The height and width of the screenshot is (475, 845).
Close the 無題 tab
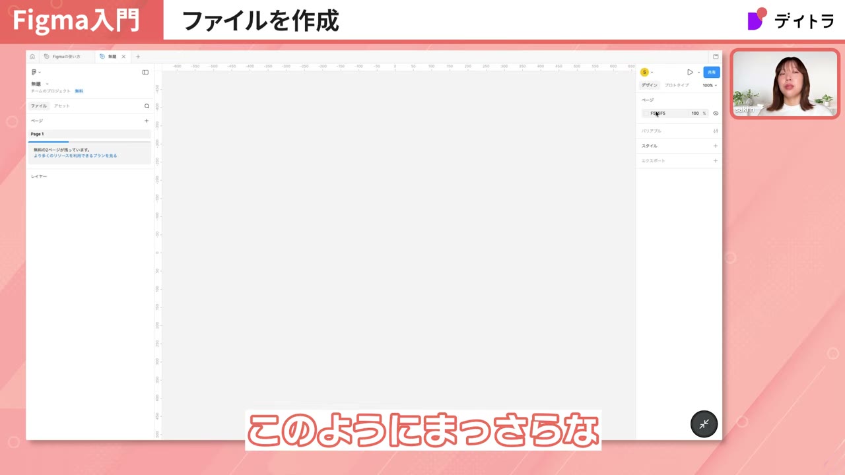point(123,57)
